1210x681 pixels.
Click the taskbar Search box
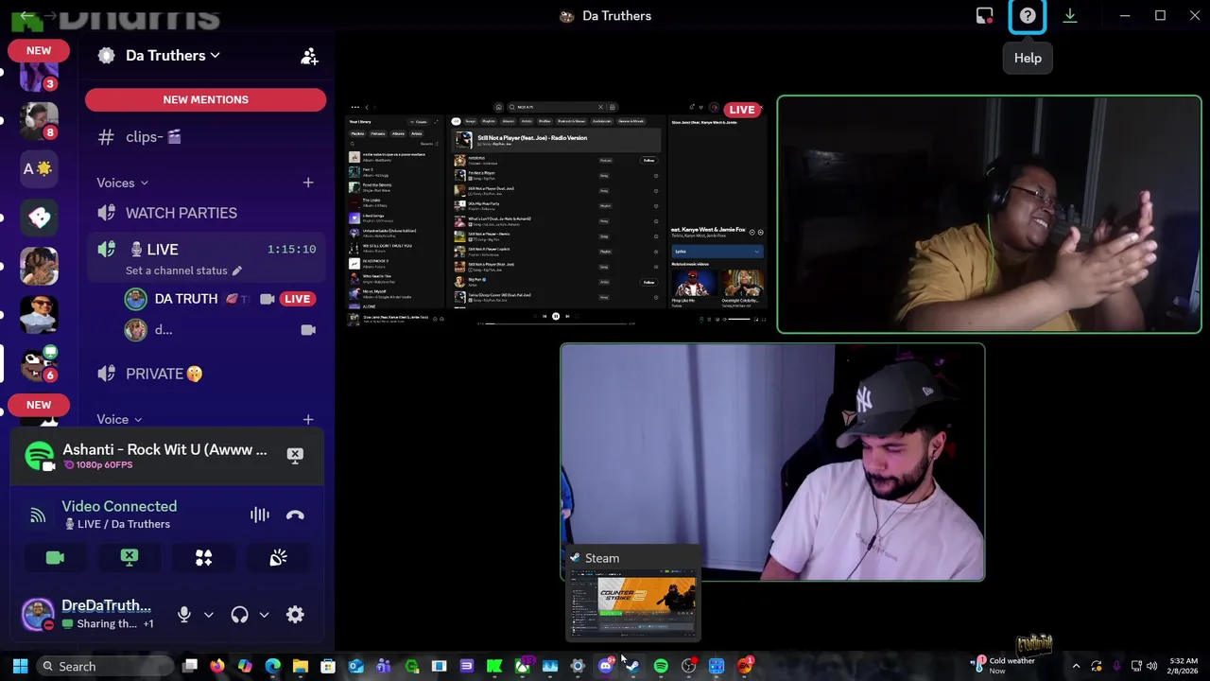106,666
